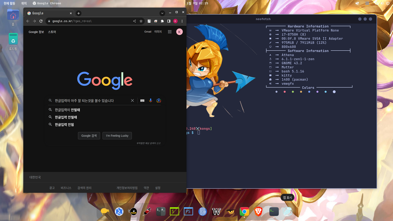Open '광고' footer link
Viewport: 393px width, 221px height.
tap(52, 188)
